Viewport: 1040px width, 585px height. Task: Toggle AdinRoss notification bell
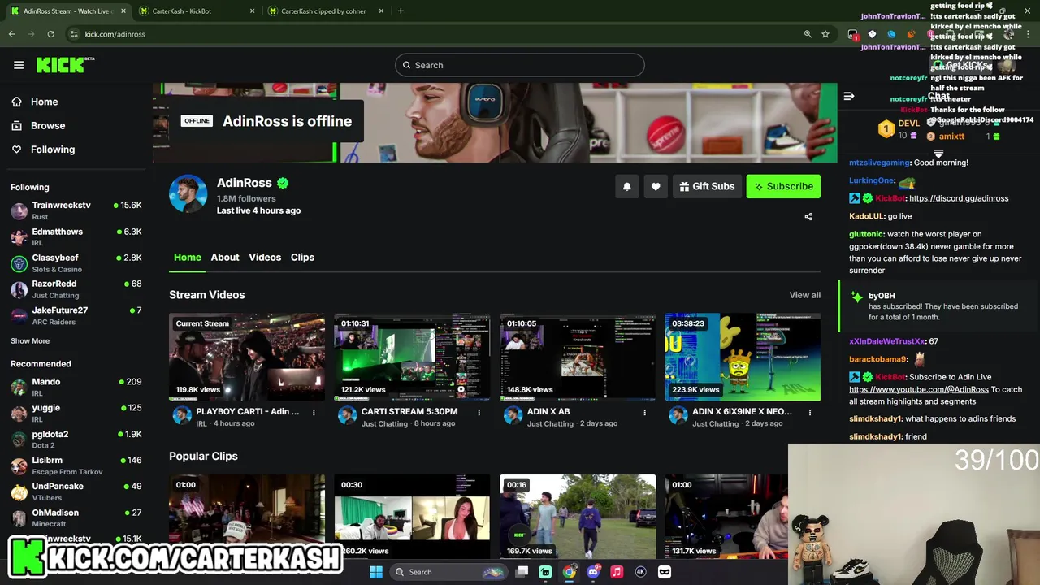[x=626, y=186]
